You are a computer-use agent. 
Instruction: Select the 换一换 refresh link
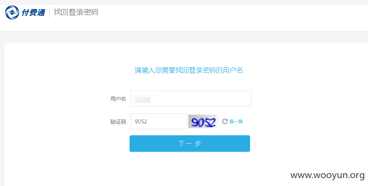236,121
